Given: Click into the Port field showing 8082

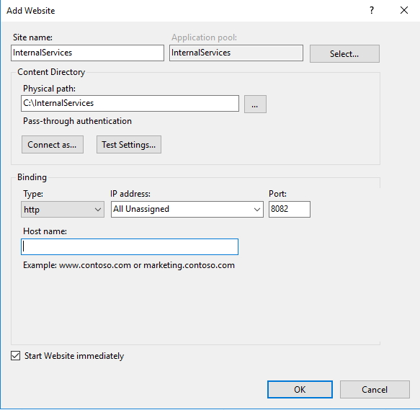Looking at the screenshot, I should click(290, 209).
